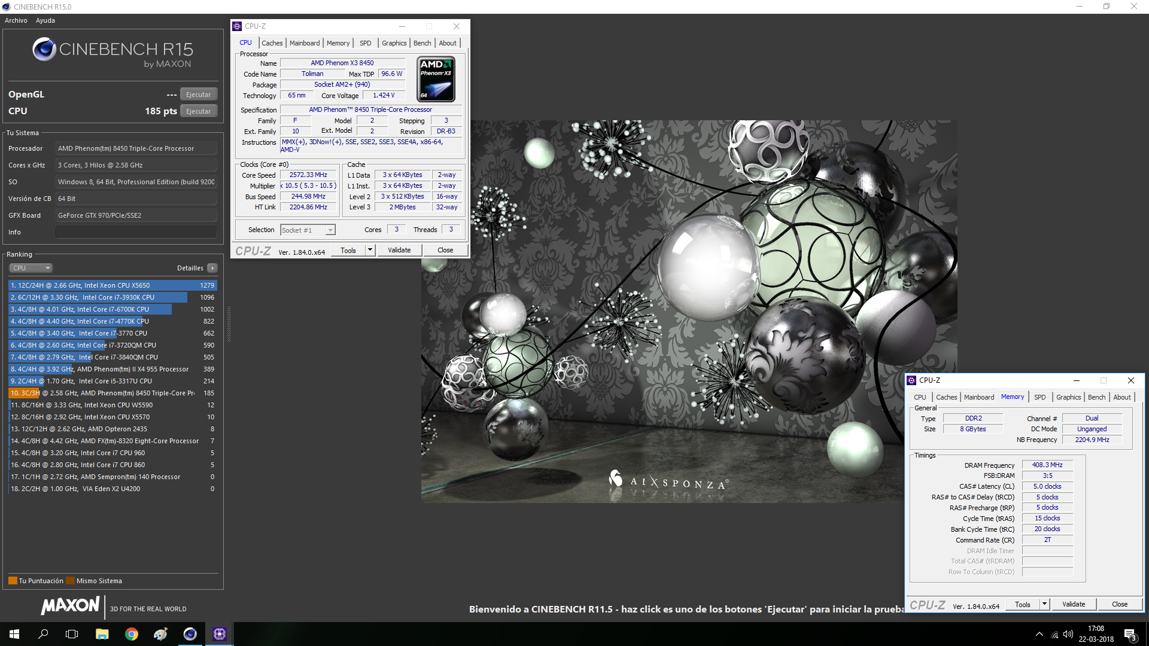Viewport: 1149px width, 646px height.
Task: Open the pinned app next to Chrome in the taskbar
Action: click(x=160, y=634)
